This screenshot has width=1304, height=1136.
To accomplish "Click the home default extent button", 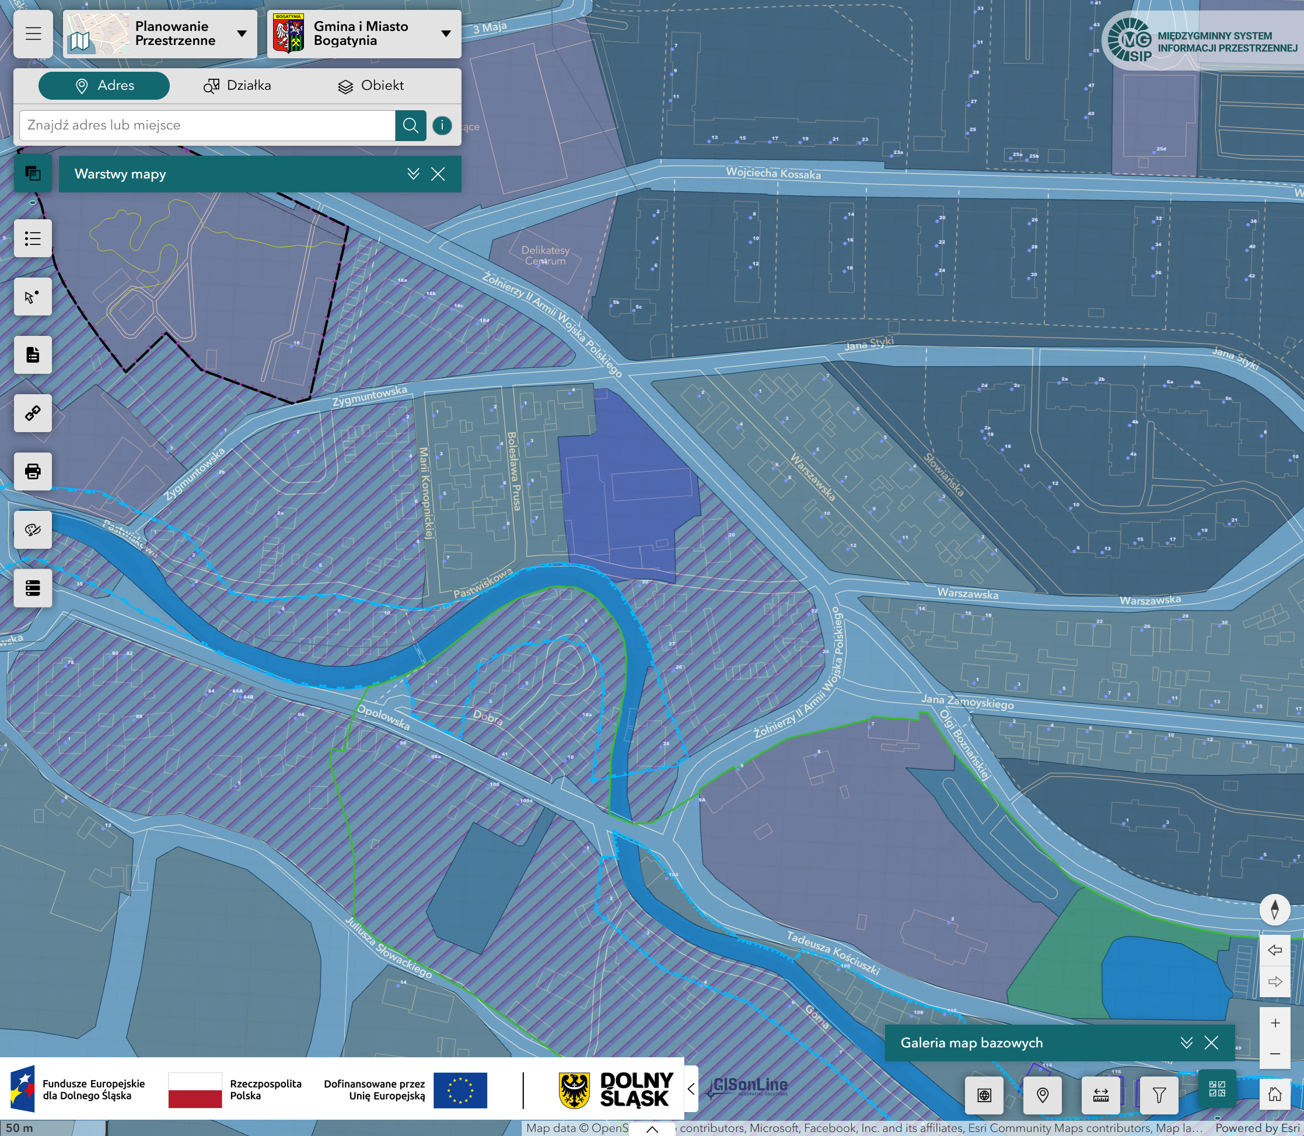I will click(1275, 1095).
